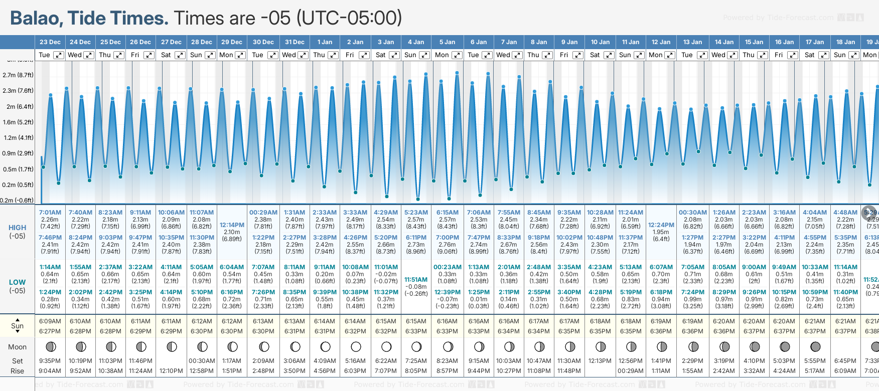Screen dimensions: 879x391
Task: Click the moon phase icon for 3 Jan
Action: tap(386, 346)
